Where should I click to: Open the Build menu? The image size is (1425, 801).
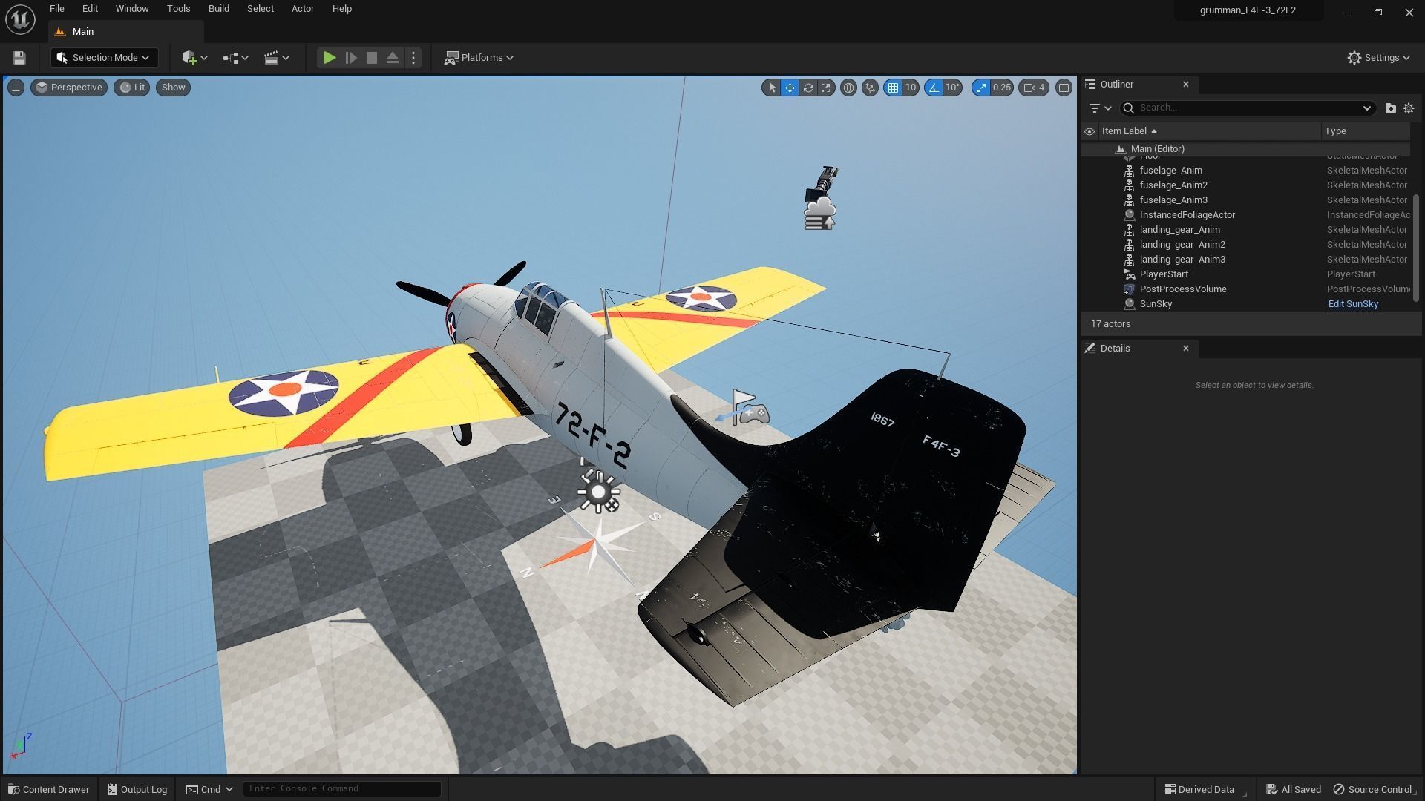tap(218, 9)
